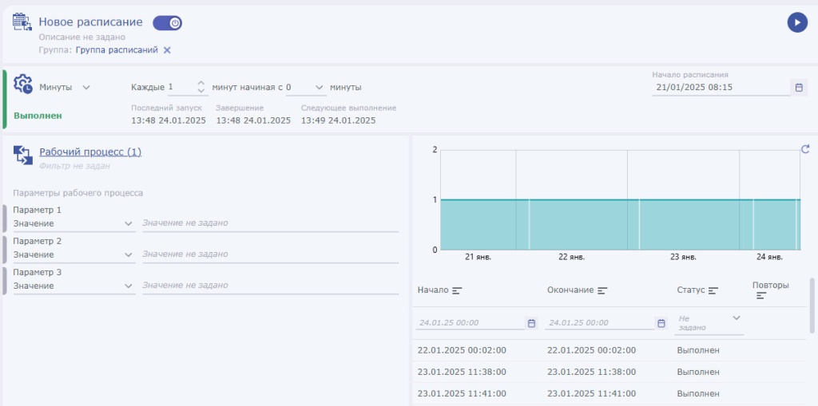Image resolution: width=818 pixels, height=406 pixels.
Task: Click the workflow process icon
Action: (x=23, y=155)
